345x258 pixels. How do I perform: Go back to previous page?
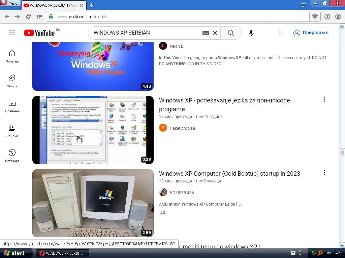tap(7, 17)
